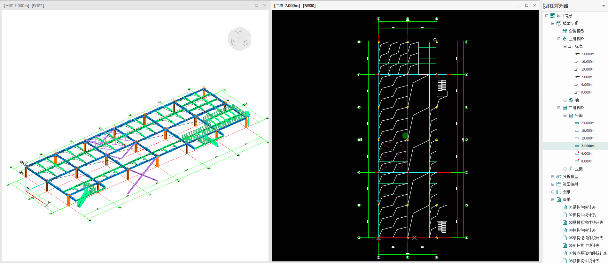Click the 右 face of the view cube
The width and height of the screenshot is (608, 263).
tap(246, 43)
